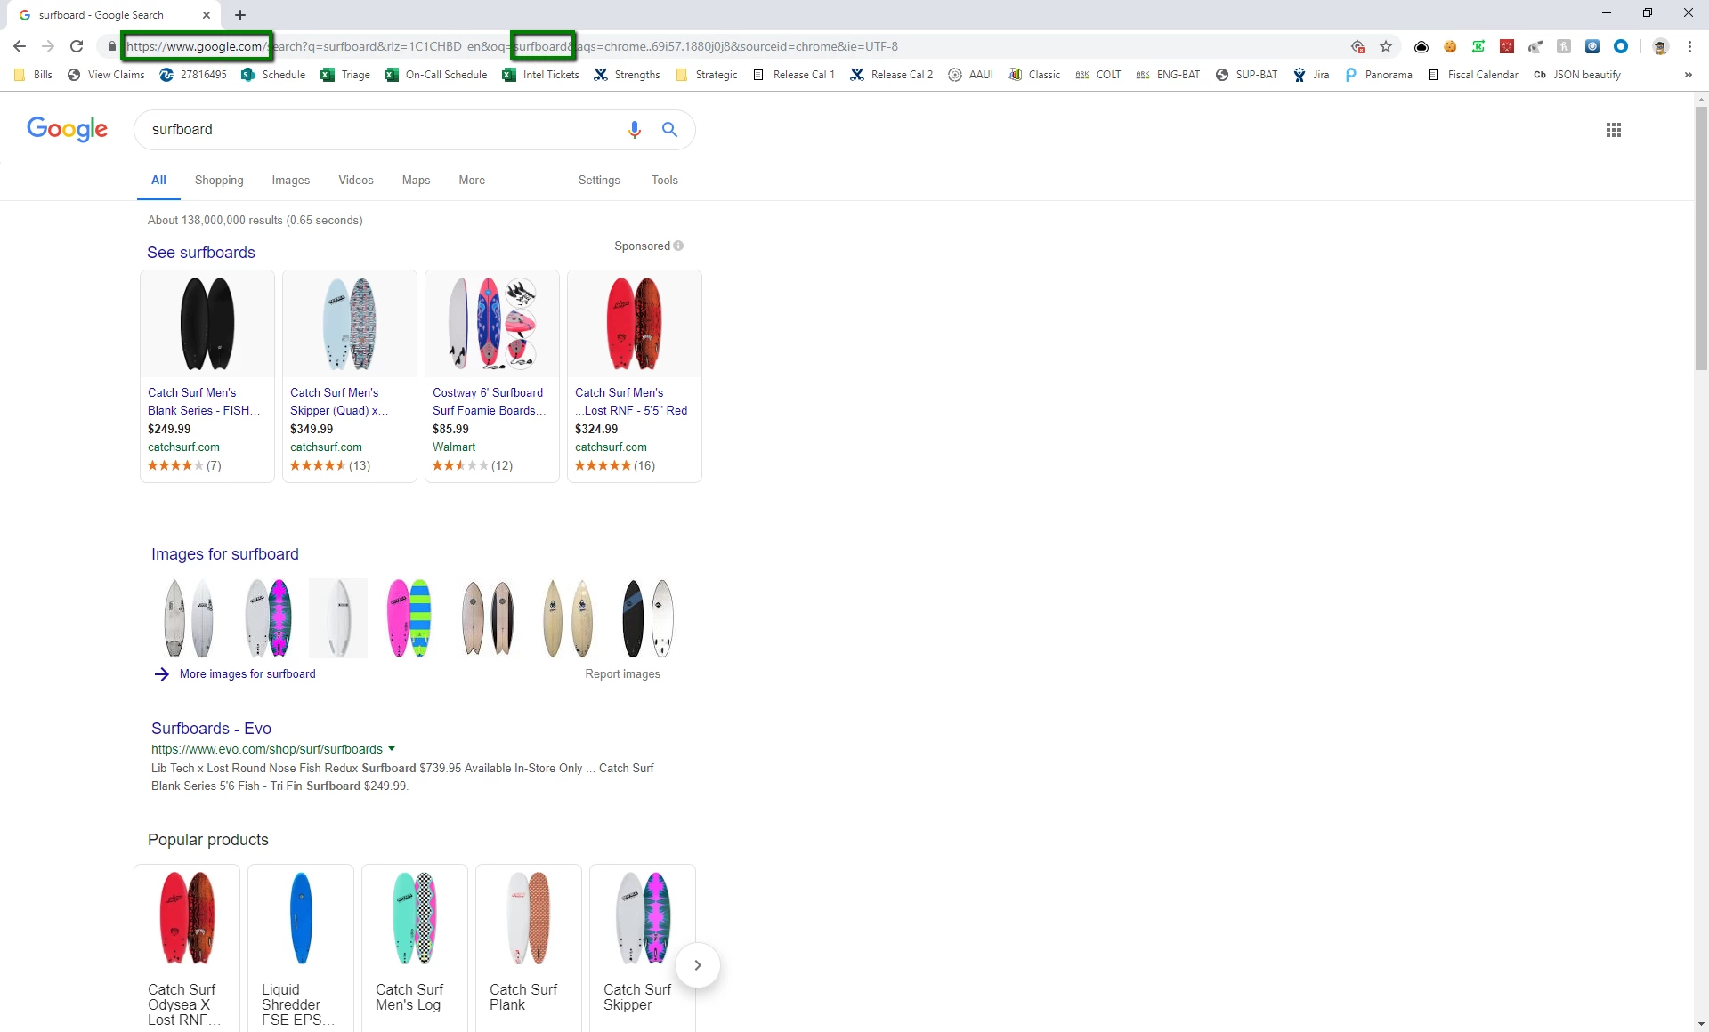Open Chrome's three-dot menu
This screenshot has height=1032, width=1709.
point(1689,46)
